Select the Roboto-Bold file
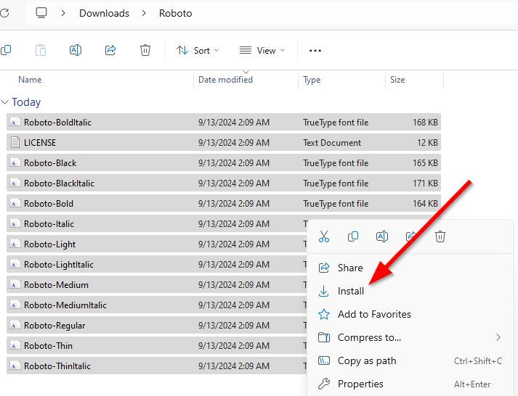This screenshot has width=518, height=396. 224,204
